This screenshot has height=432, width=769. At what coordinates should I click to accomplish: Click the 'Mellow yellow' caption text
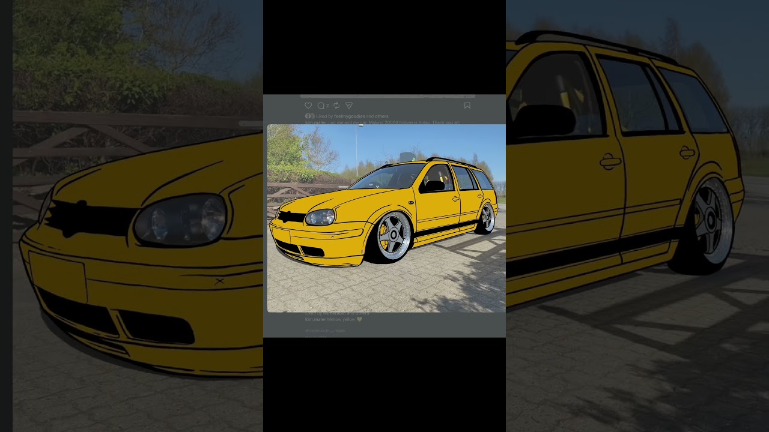pos(342,320)
